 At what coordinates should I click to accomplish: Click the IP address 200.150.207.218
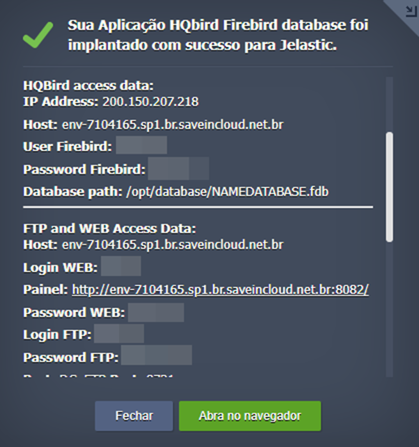click(150, 102)
